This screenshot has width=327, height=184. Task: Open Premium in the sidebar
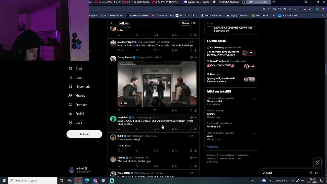[78, 105]
